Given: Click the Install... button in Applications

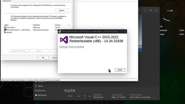Looking at the screenshot, I should point(62,10).
